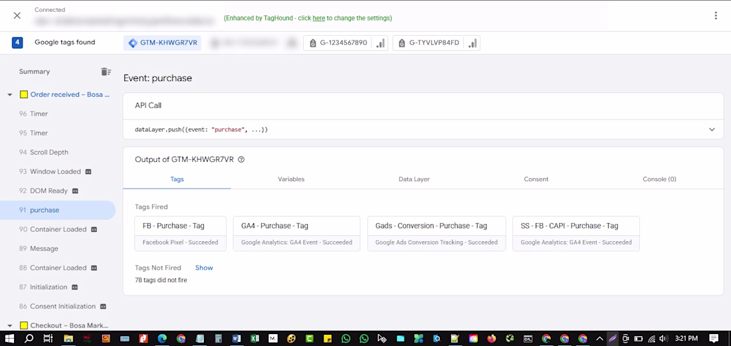
Task: Open the Summary view
Action: (35, 72)
